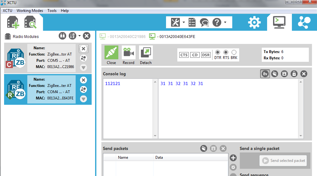Click the Record console session button
This screenshot has height=176, width=317.
pyautogui.click(x=129, y=55)
